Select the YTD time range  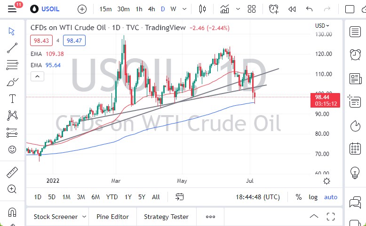(x=112, y=197)
